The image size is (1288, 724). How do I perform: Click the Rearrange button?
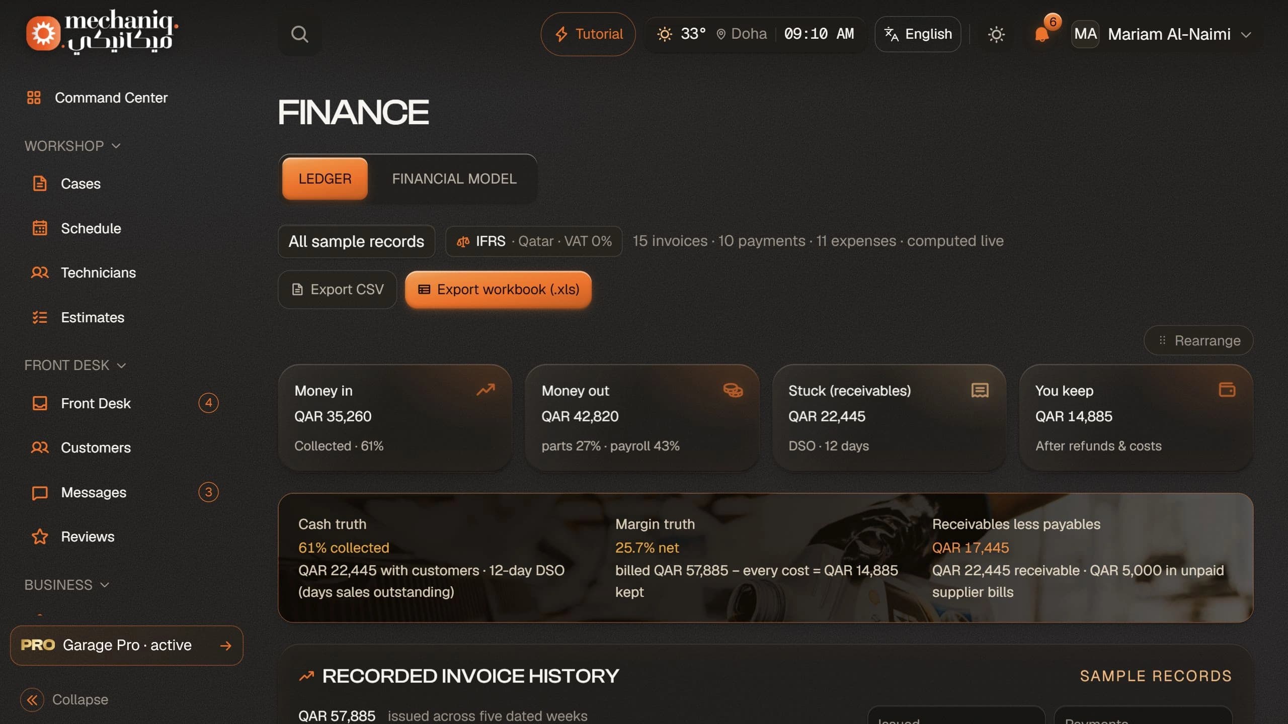pyautogui.click(x=1198, y=340)
